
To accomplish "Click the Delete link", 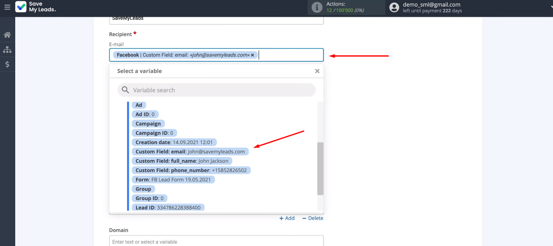I will click(x=312, y=218).
